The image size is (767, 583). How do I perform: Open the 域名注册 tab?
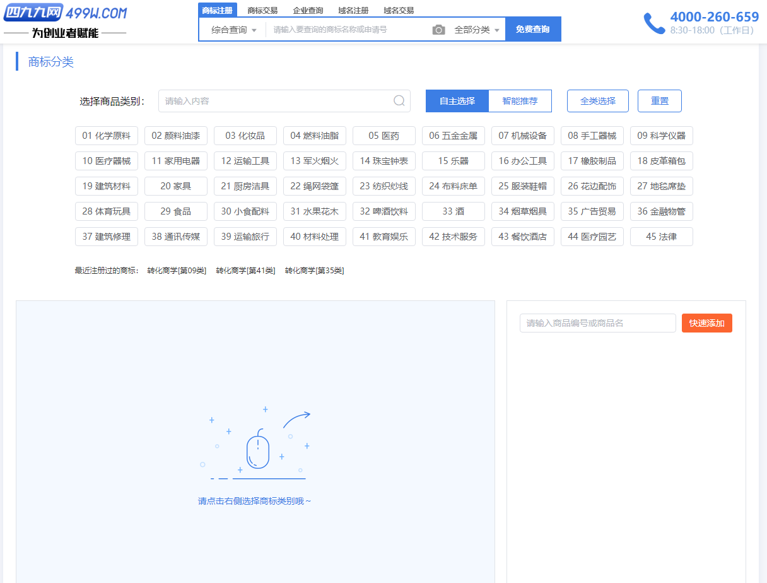coord(353,11)
